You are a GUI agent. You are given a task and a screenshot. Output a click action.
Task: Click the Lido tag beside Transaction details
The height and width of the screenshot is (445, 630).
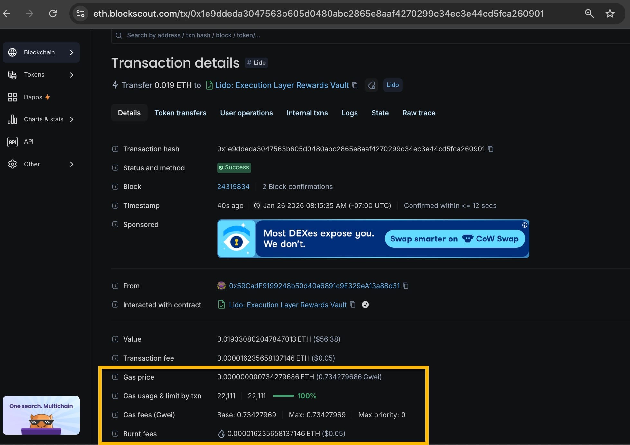click(x=256, y=62)
